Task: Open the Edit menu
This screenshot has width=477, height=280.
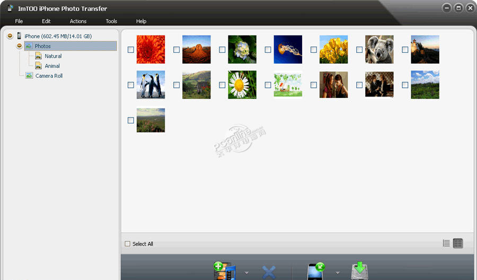Action: click(46, 21)
